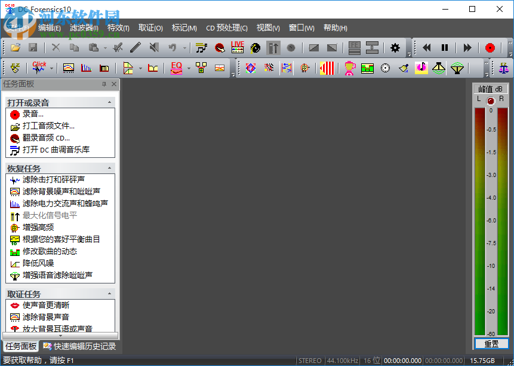Open dropdown arrow next to EQ icon
The image size is (514, 366).
coord(189,68)
